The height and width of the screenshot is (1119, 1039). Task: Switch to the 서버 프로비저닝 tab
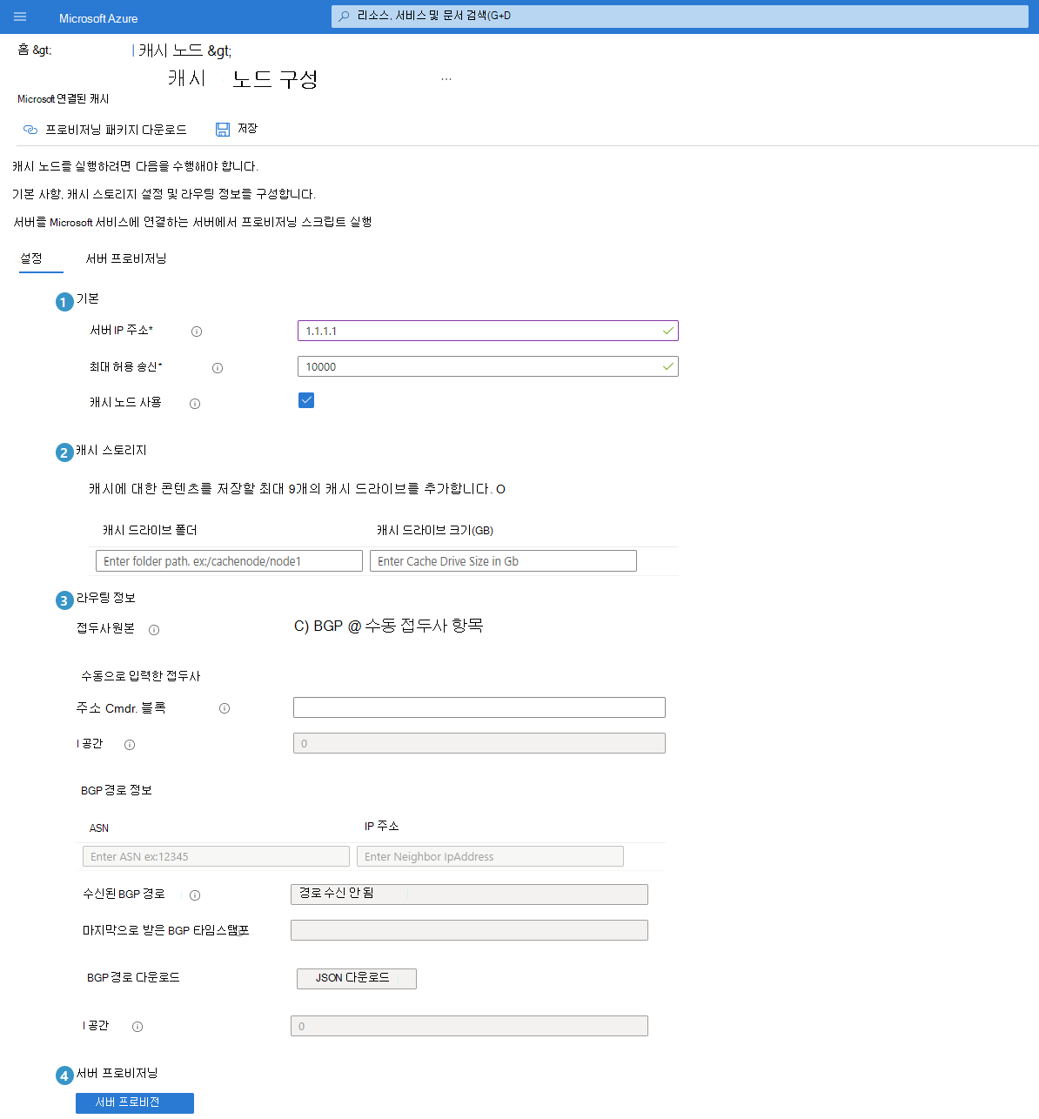tap(126, 258)
